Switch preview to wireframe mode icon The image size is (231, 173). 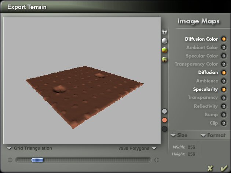pos(164,32)
